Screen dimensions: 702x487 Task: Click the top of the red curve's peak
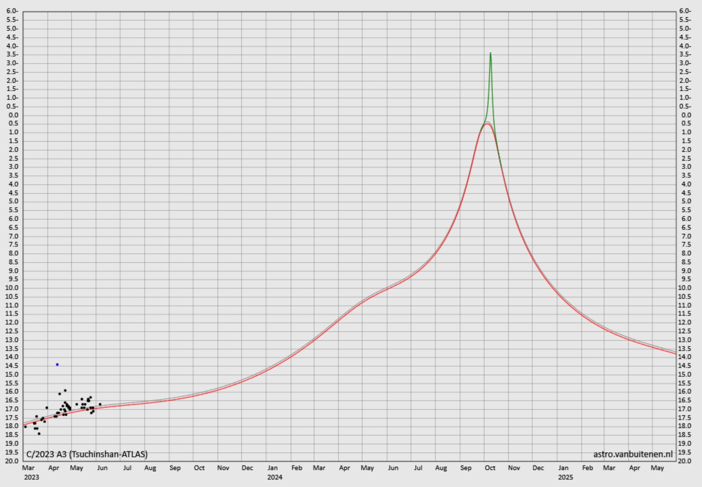(x=487, y=124)
